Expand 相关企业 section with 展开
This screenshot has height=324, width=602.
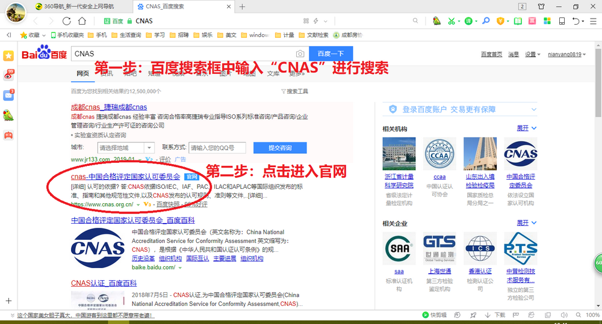tap(526, 223)
